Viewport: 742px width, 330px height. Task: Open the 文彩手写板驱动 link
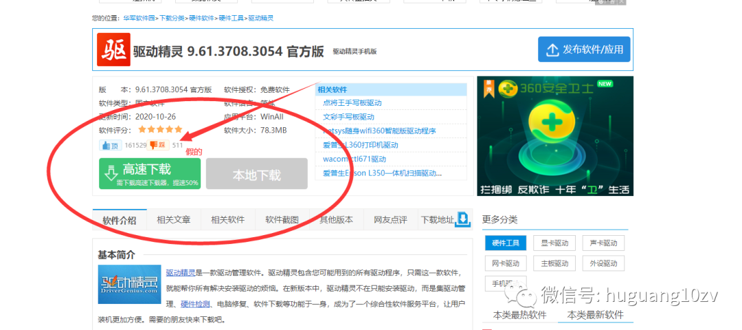tap(348, 116)
